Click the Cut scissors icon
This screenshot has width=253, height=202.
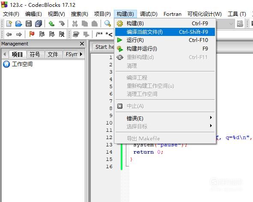pos(75,24)
